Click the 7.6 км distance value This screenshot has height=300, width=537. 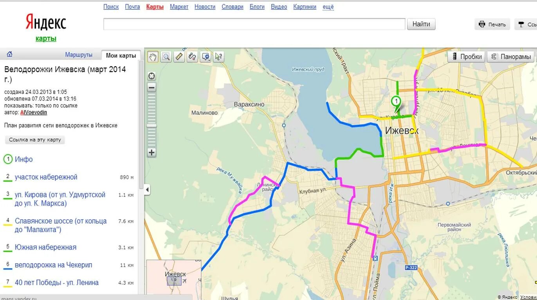pyautogui.click(x=126, y=221)
